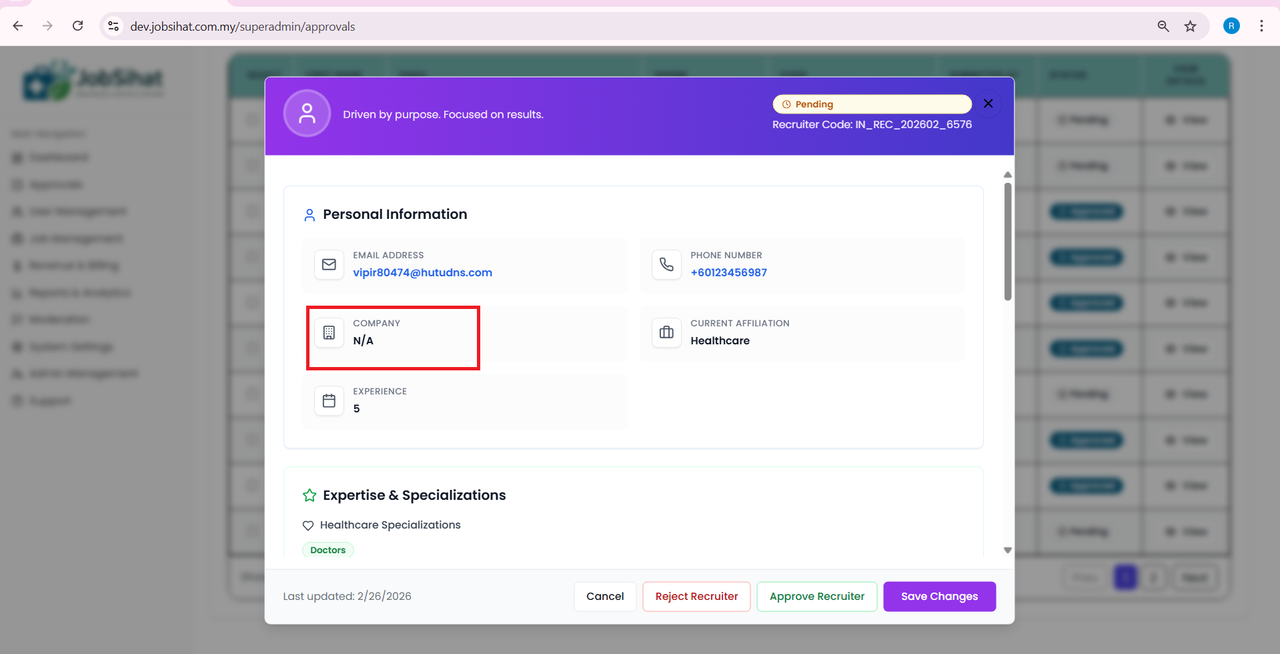Click the recruiter profile avatar icon
This screenshot has height=654, width=1280.
point(307,114)
